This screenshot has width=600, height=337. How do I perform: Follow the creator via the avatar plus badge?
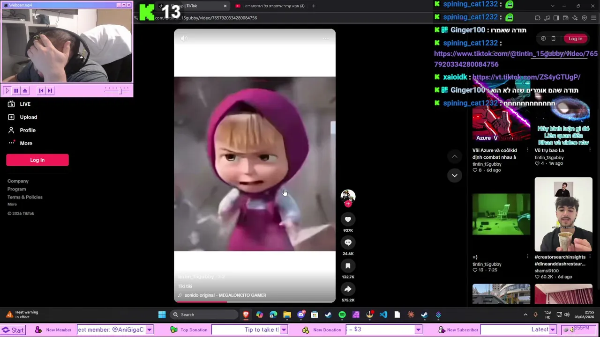pyautogui.click(x=348, y=204)
